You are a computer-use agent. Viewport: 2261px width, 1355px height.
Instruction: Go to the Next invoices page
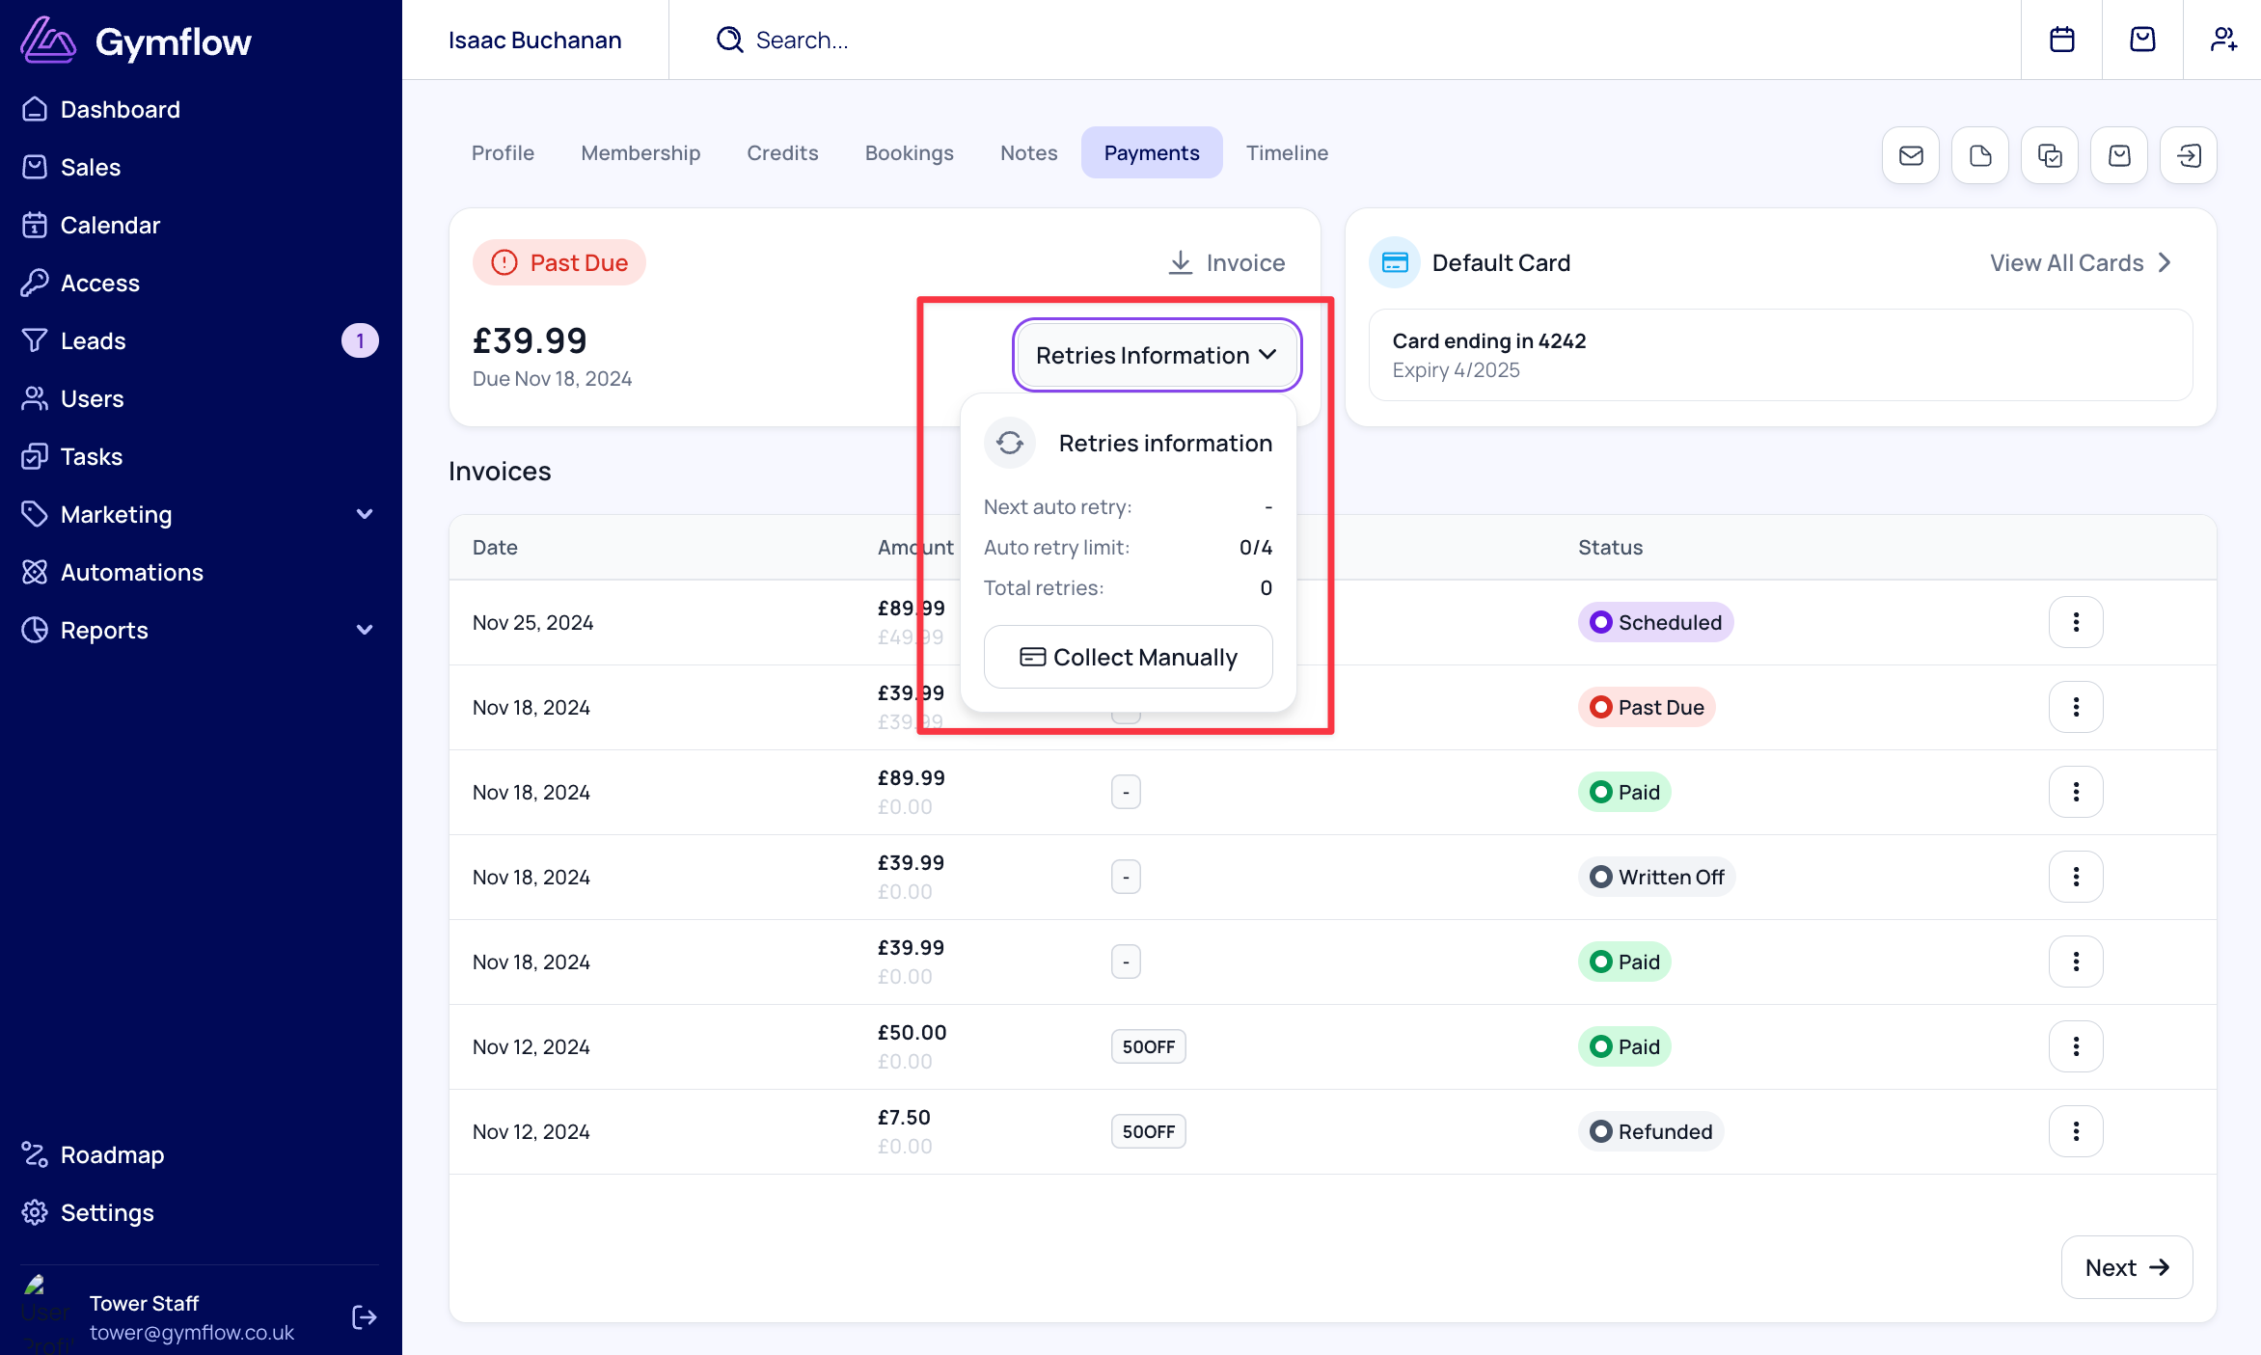[2126, 1267]
